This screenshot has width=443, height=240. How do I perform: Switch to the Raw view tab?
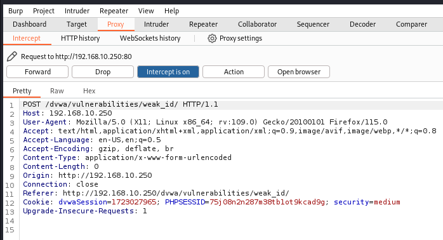pos(56,91)
